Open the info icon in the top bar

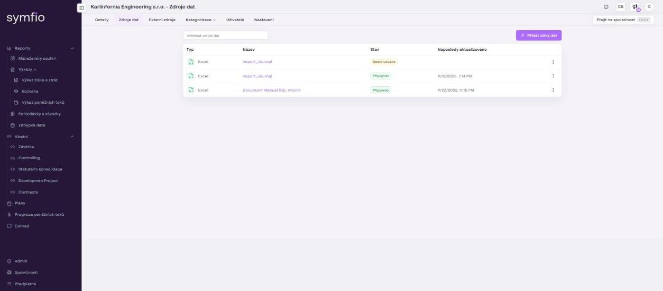click(x=606, y=6)
